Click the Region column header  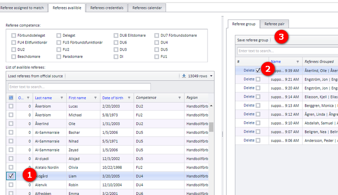pyautogui.click(x=192, y=98)
